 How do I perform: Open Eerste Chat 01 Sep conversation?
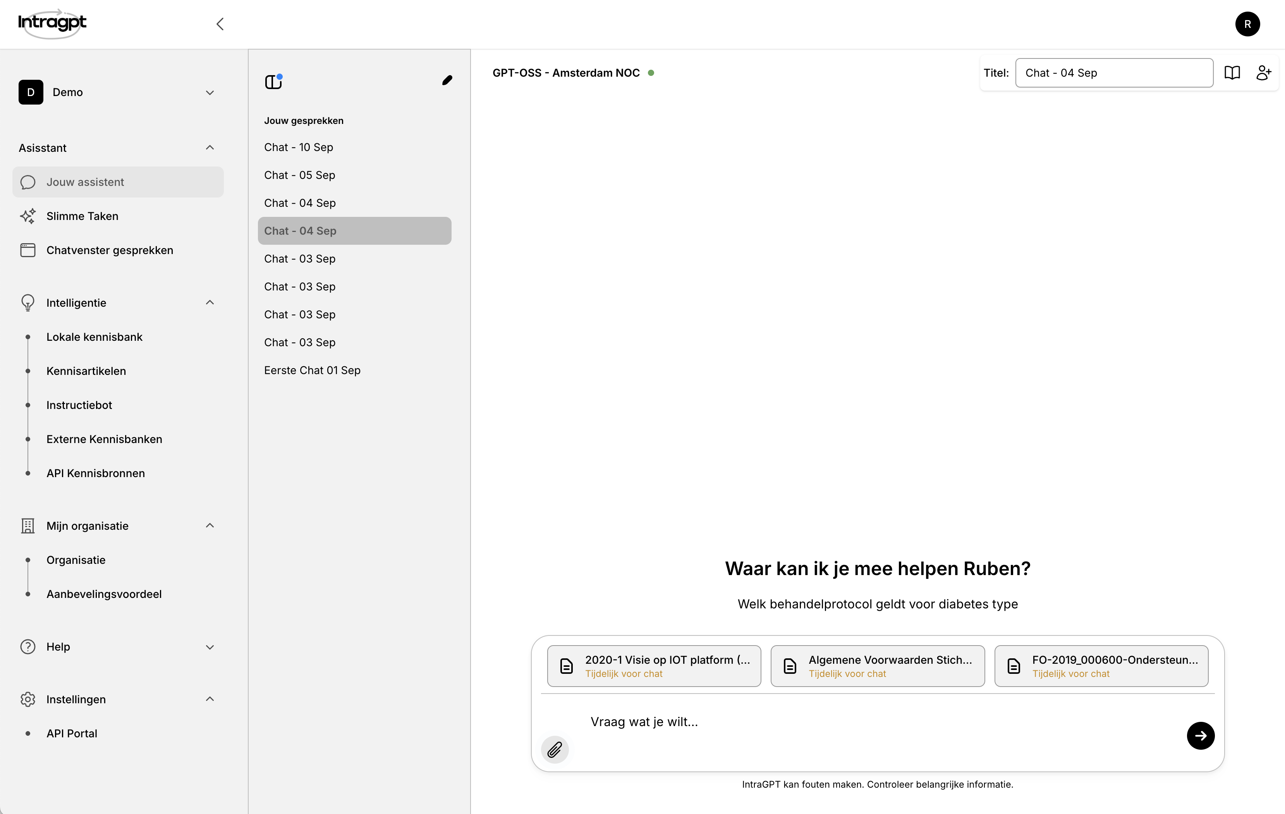click(312, 370)
